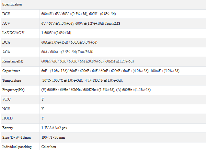Click the LoZ DC/AC V label
Image resolution: width=207 pixels, height=150 pixels.
pyautogui.click(x=13, y=33)
